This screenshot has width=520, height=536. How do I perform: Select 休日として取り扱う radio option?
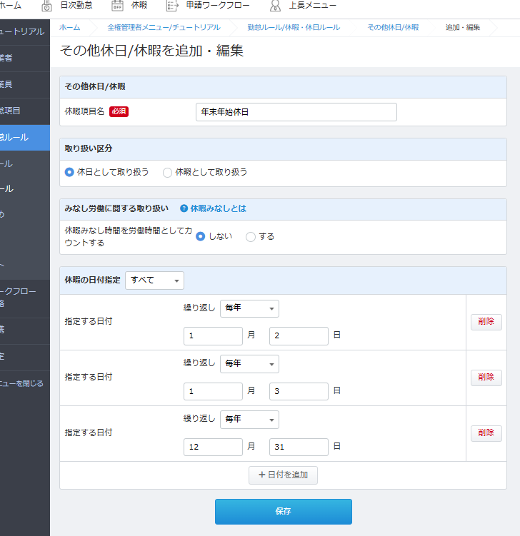(69, 172)
